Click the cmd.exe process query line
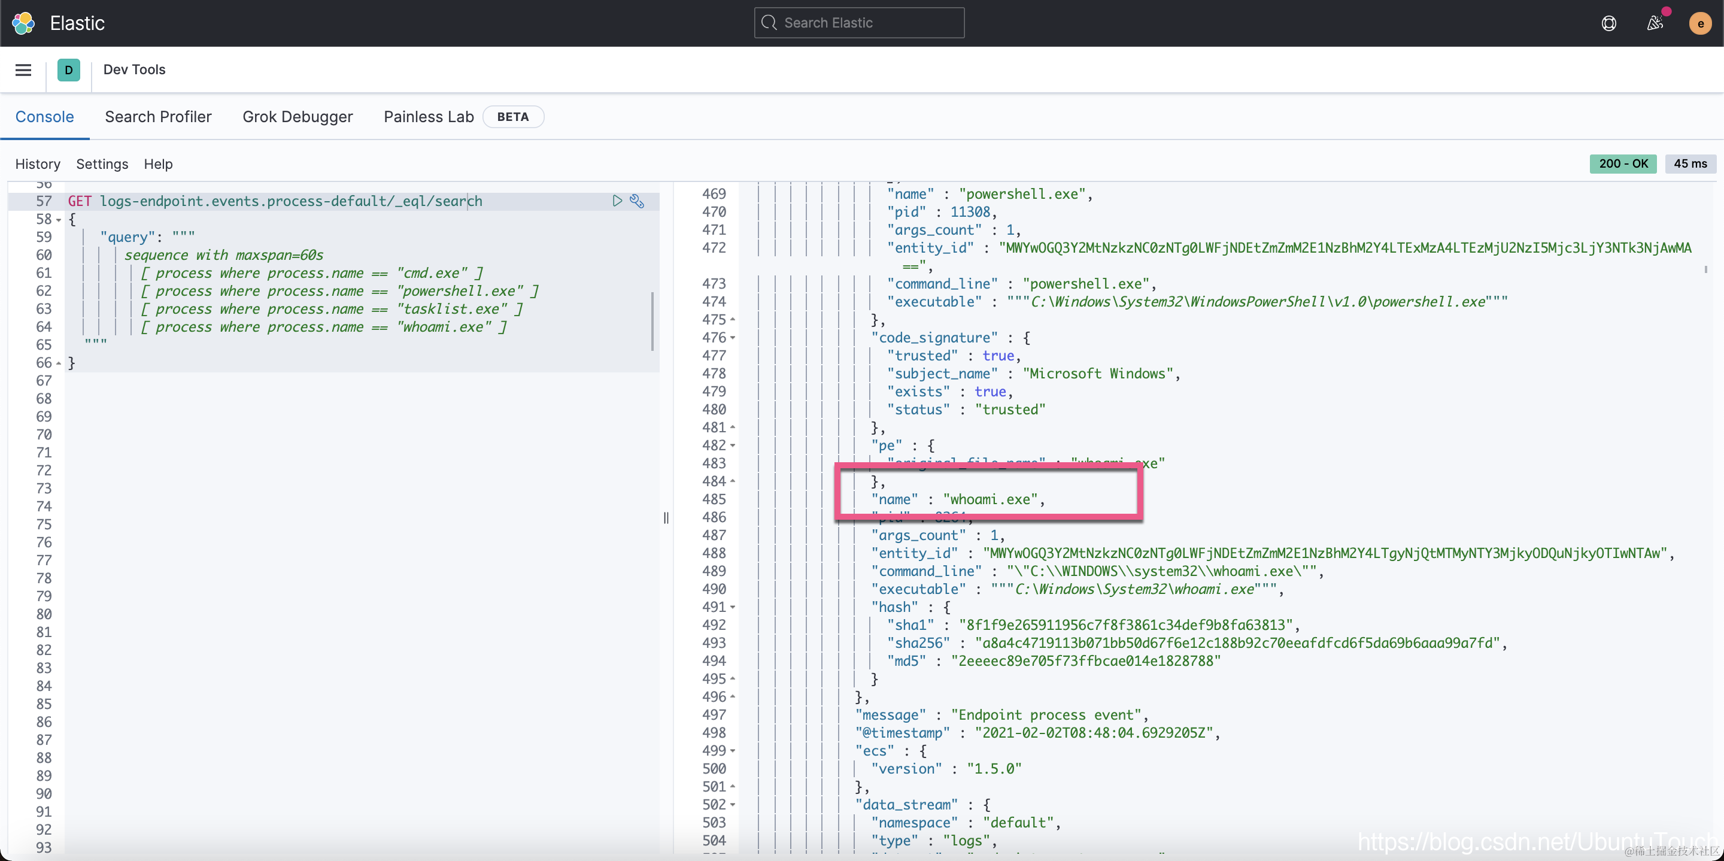Viewport: 1724px width, 861px height. click(x=312, y=273)
